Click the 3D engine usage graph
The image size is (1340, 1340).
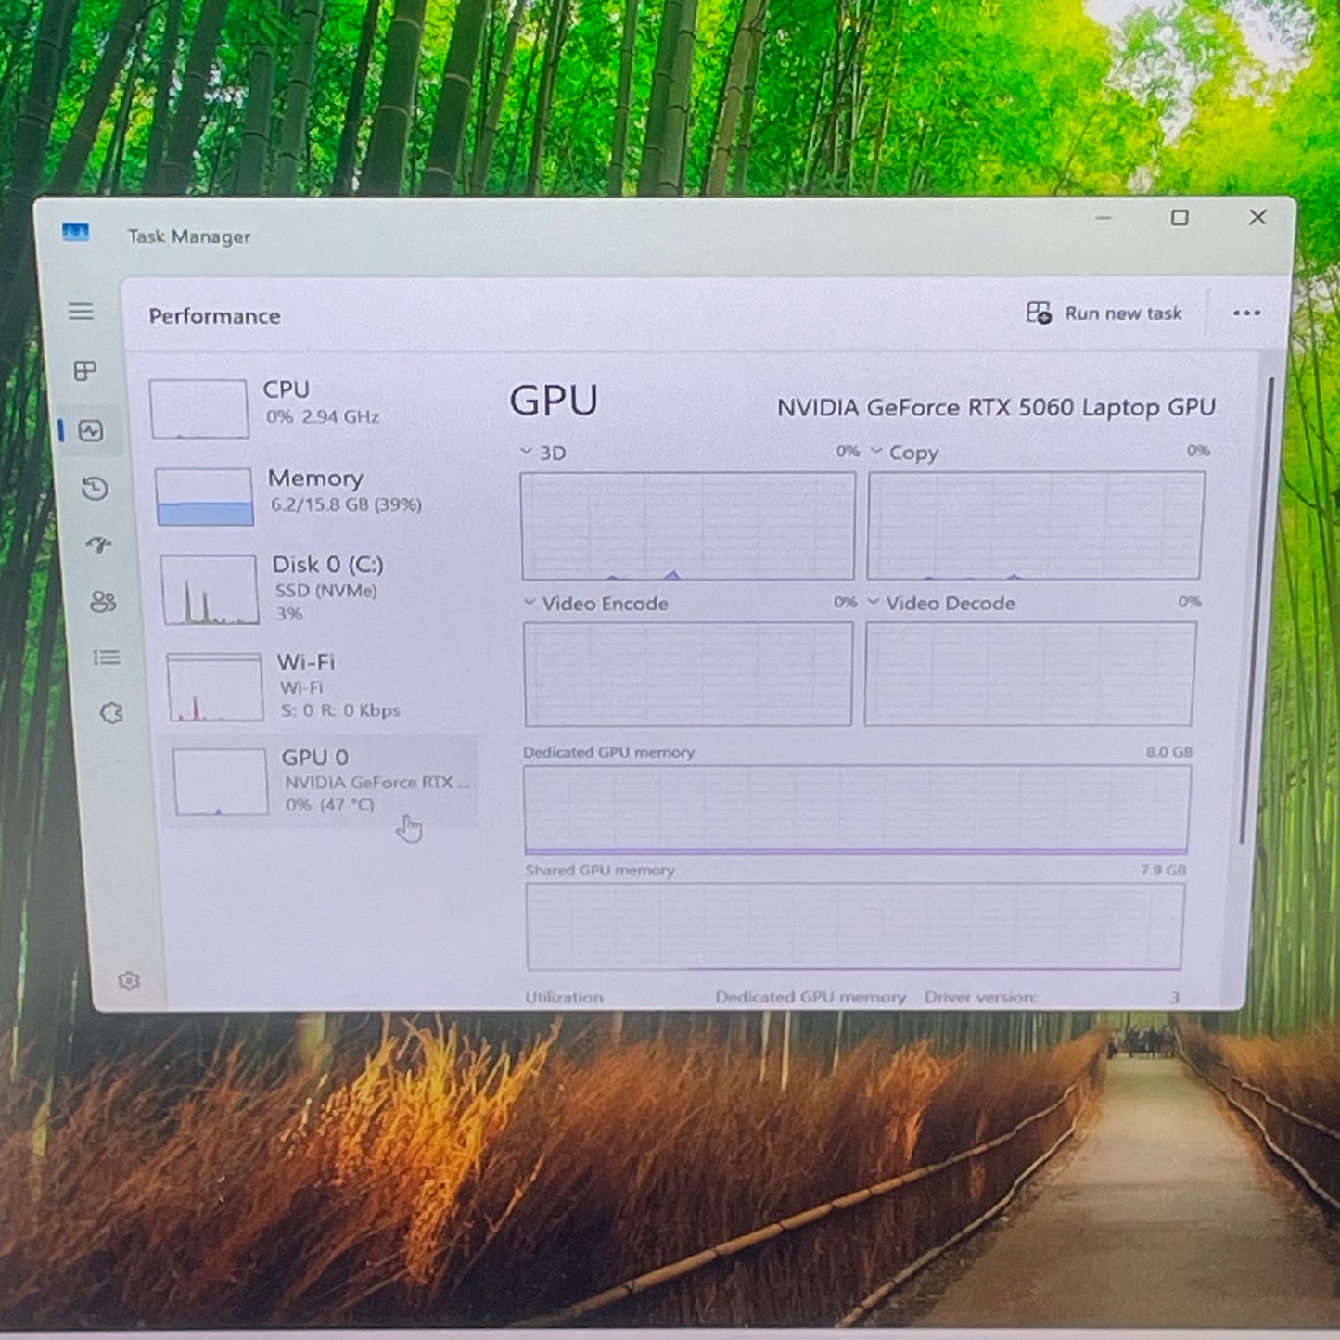pyautogui.click(x=687, y=526)
